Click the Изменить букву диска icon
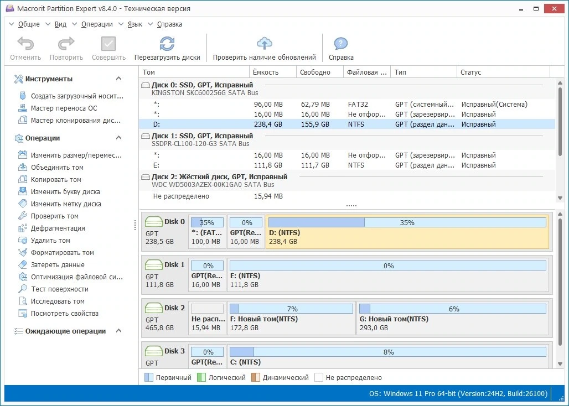Viewport: 569px width, 406px height. point(23,191)
